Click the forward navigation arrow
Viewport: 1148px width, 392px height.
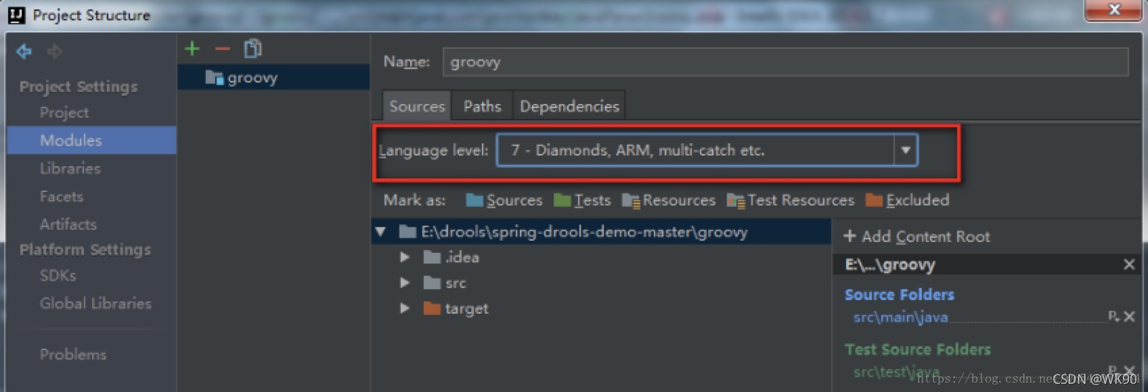pos(55,51)
